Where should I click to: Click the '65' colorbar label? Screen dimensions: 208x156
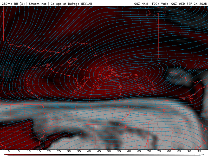click(x=139, y=151)
